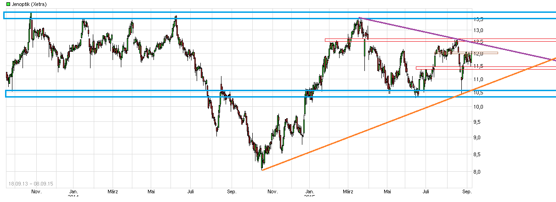Click the 11,0 price axis label
The height and width of the screenshot is (202, 556).
[478, 80]
